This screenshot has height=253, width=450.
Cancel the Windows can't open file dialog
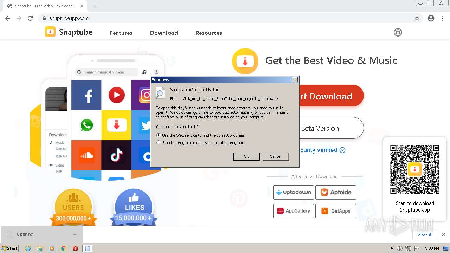tap(276, 156)
